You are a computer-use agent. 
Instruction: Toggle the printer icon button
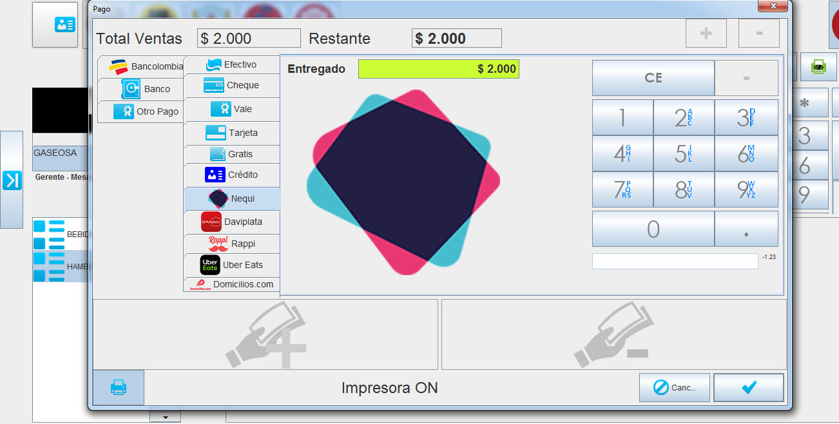(x=119, y=387)
